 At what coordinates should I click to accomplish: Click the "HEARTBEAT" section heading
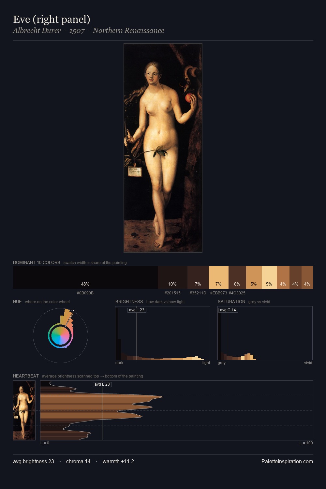pyautogui.click(x=26, y=376)
